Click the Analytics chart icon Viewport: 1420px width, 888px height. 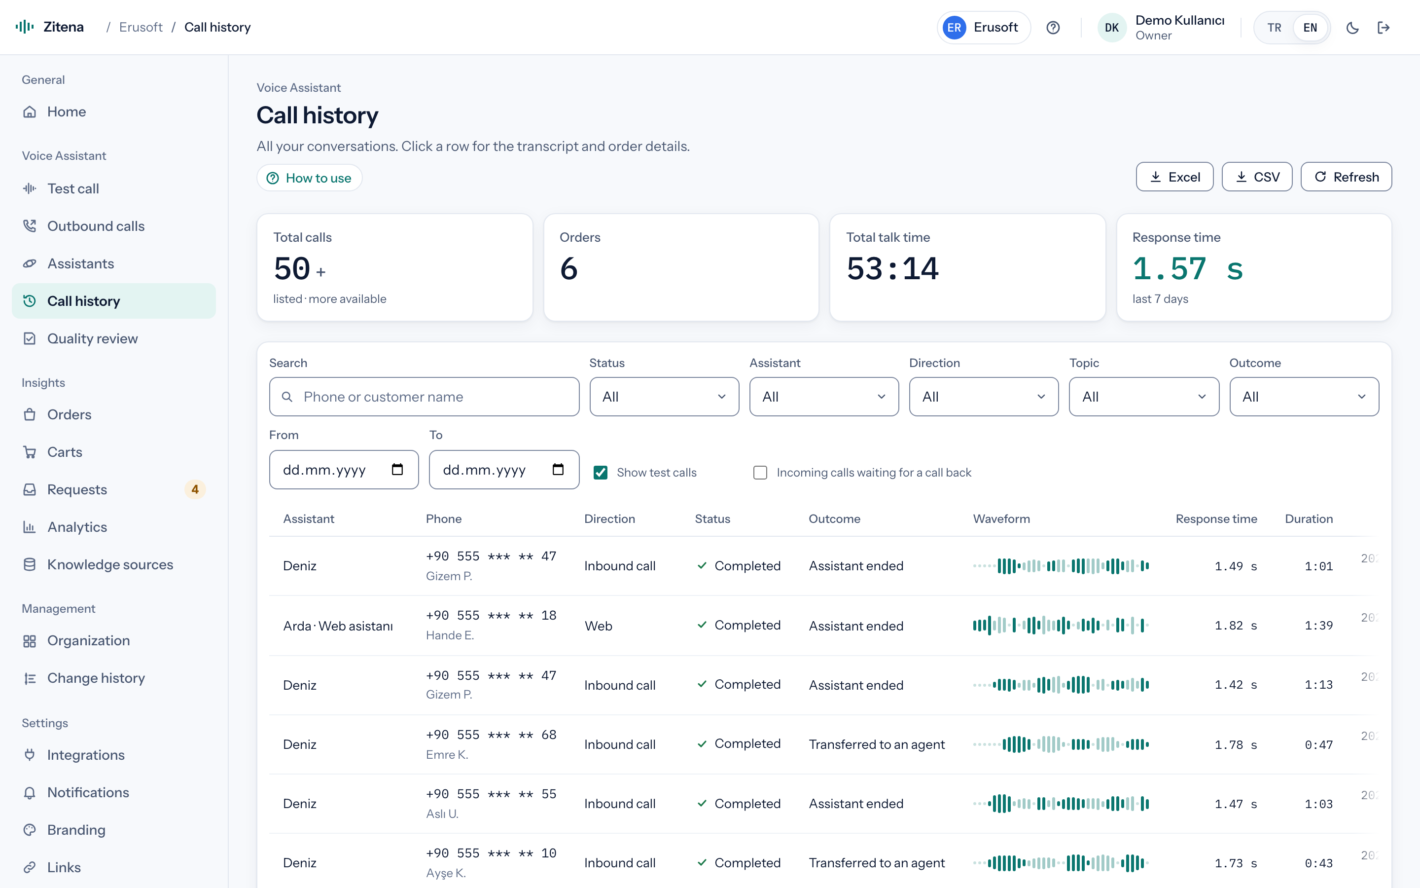click(30, 527)
